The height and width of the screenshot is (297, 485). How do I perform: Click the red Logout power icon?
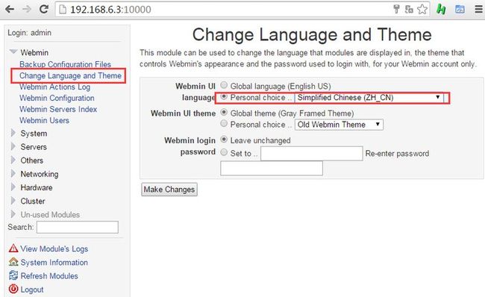coord(13,289)
